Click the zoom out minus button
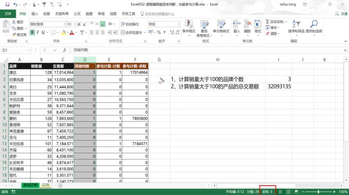The image size is (349, 195). pyautogui.click(x=303, y=192)
